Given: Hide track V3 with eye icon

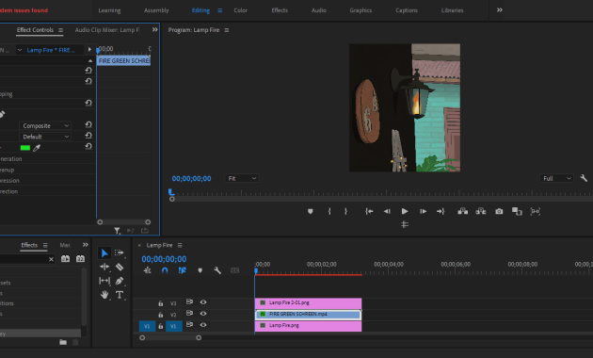Looking at the screenshot, I should pyautogui.click(x=203, y=302).
